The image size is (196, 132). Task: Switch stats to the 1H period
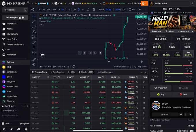166,54
